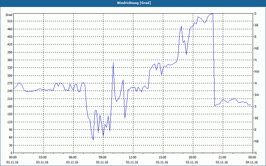Pick the E compass label at 450 level
Image resolution: width=266 pixels, height=166 pixels.
255,37
